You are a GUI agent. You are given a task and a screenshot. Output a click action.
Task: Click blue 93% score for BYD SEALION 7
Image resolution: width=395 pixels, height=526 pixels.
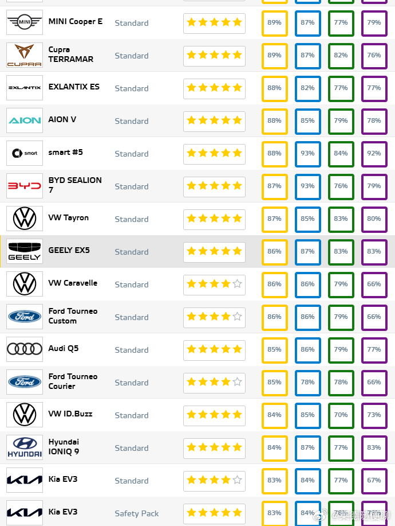click(307, 186)
